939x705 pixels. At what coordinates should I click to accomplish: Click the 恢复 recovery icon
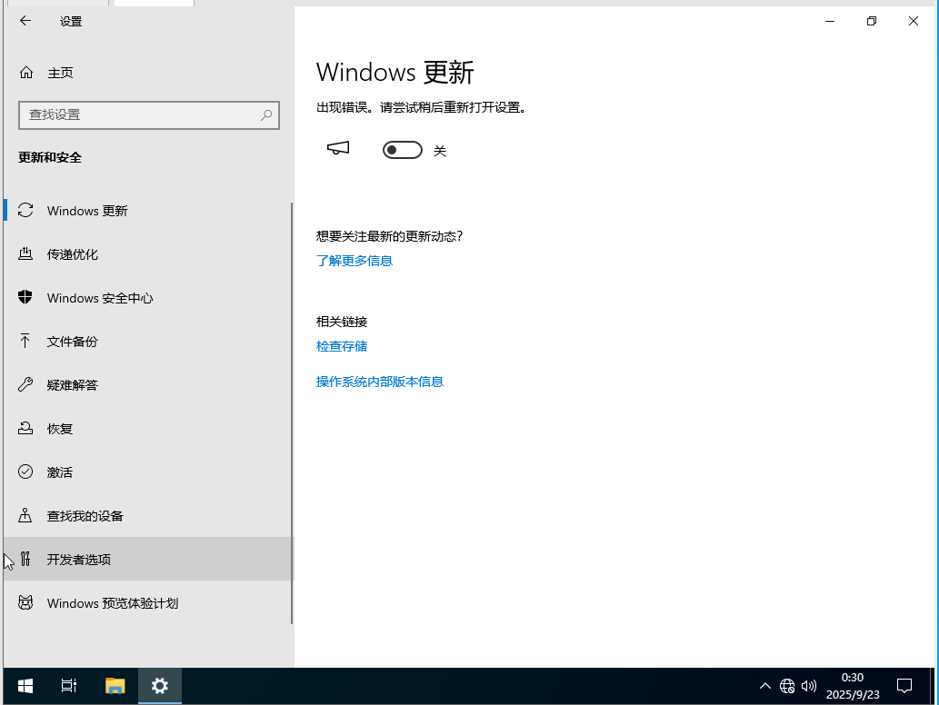click(x=25, y=428)
